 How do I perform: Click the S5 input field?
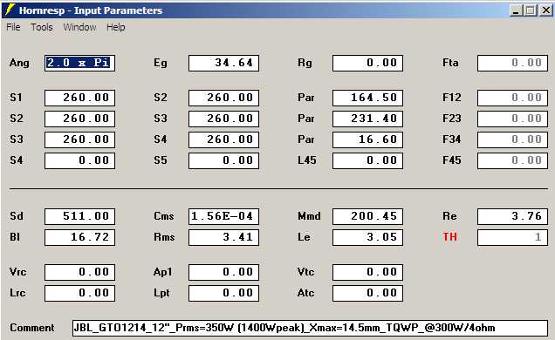223,160
